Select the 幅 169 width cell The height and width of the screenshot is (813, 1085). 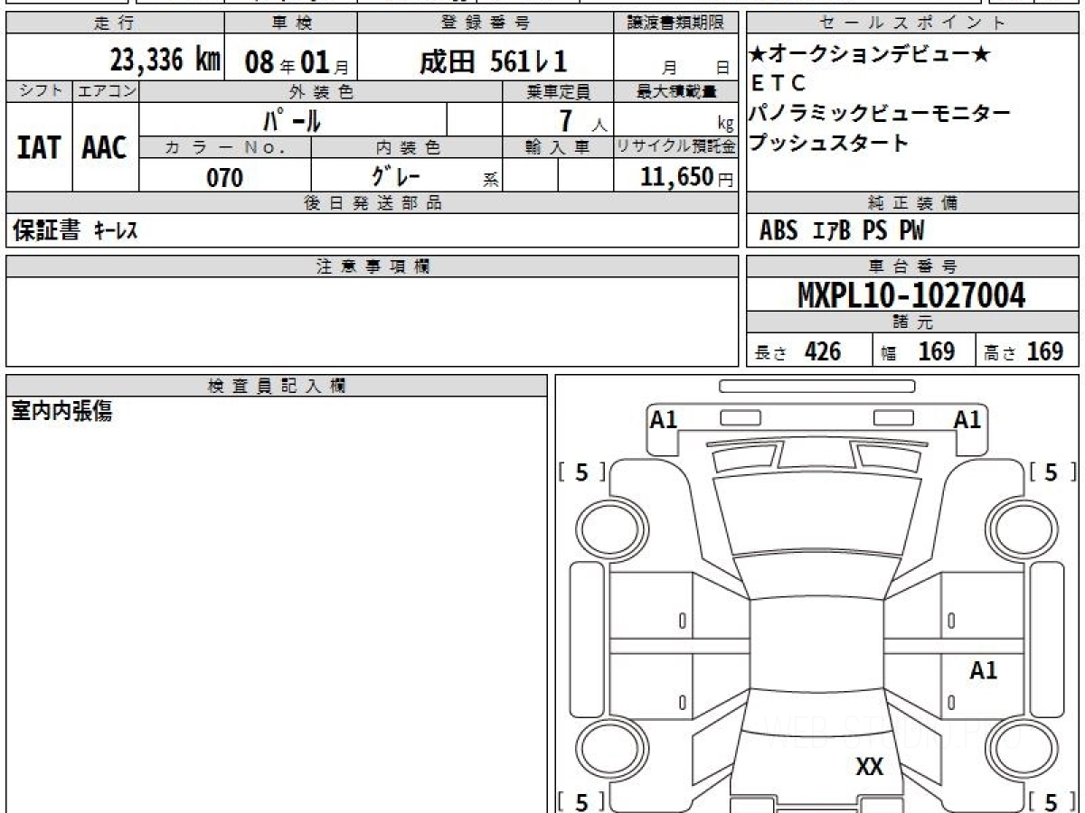tap(924, 350)
